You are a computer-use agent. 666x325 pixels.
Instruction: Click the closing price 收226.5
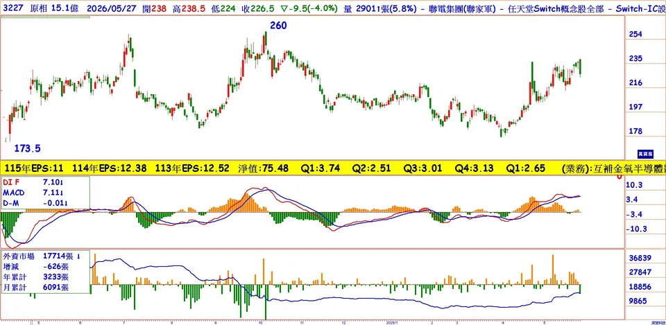[x=259, y=8]
